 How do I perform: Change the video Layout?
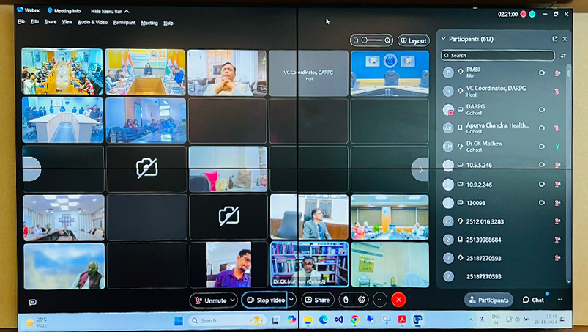coord(414,40)
